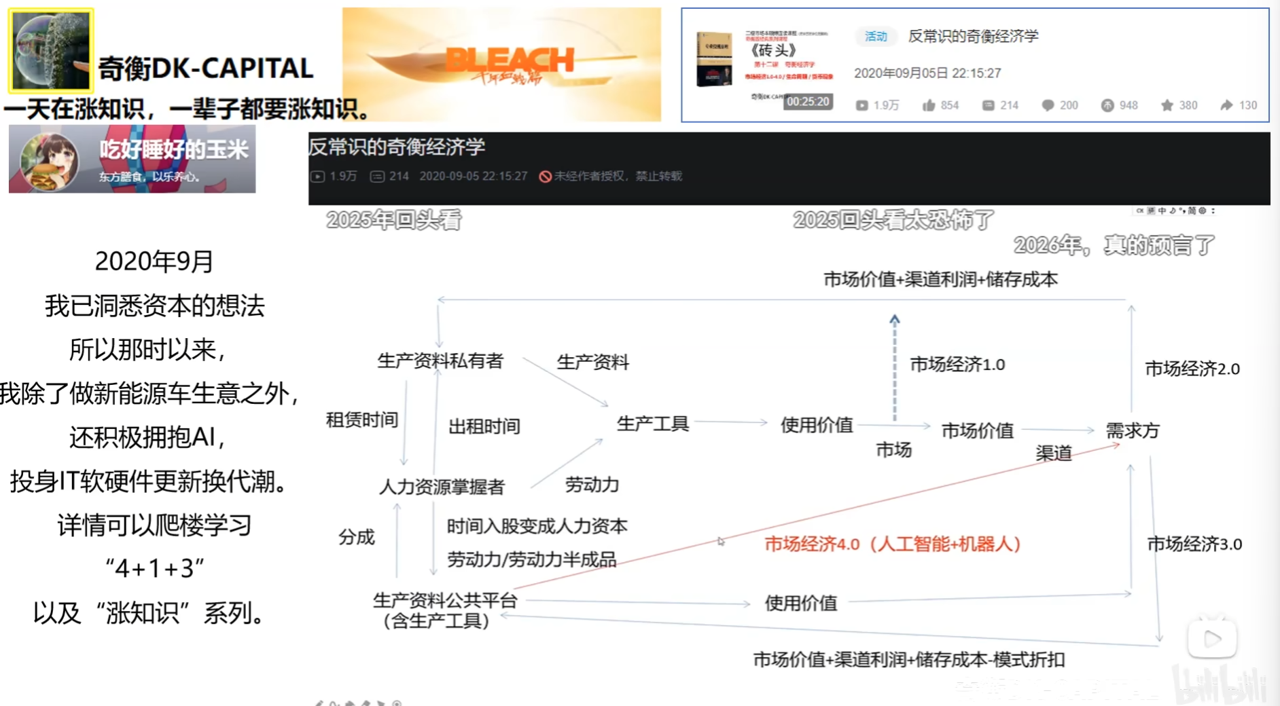Toggle the input method 中 Chinese/English mode

pyautogui.click(x=1162, y=210)
